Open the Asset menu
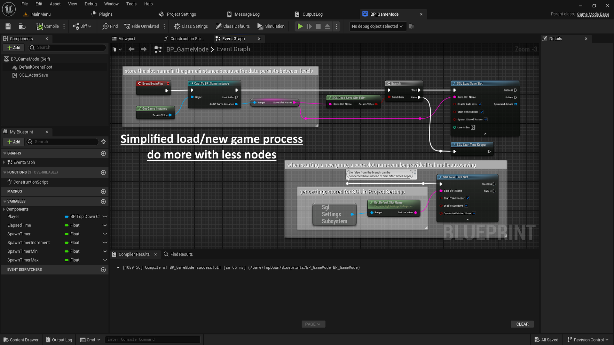This screenshot has width=614, height=345. click(55, 4)
